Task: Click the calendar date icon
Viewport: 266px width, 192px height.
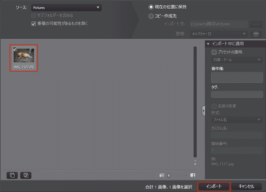Action: coord(256,34)
